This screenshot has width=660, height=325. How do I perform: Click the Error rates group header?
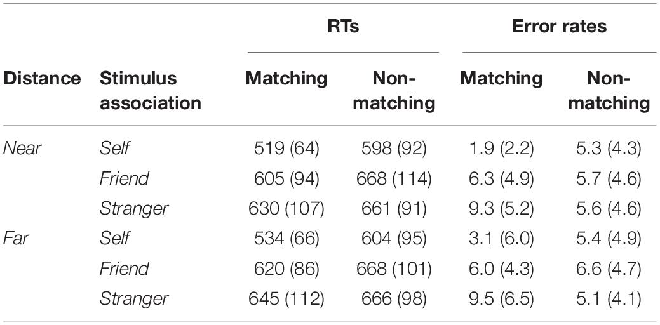560,27
